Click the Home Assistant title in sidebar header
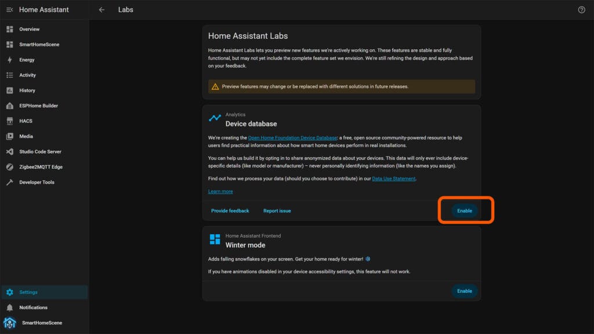The width and height of the screenshot is (594, 334). 44,10
